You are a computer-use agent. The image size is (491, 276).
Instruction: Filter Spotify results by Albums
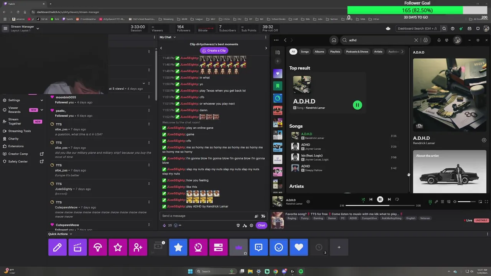pyautogui.click(x=320, y=51)
